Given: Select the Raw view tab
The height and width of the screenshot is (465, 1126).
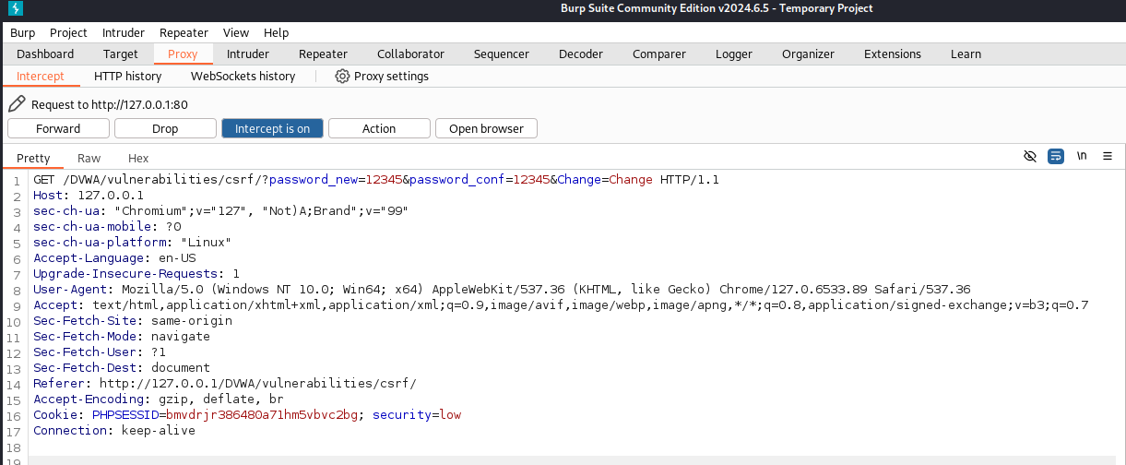Looking at the screenshot, I should [x=89, y=158].
